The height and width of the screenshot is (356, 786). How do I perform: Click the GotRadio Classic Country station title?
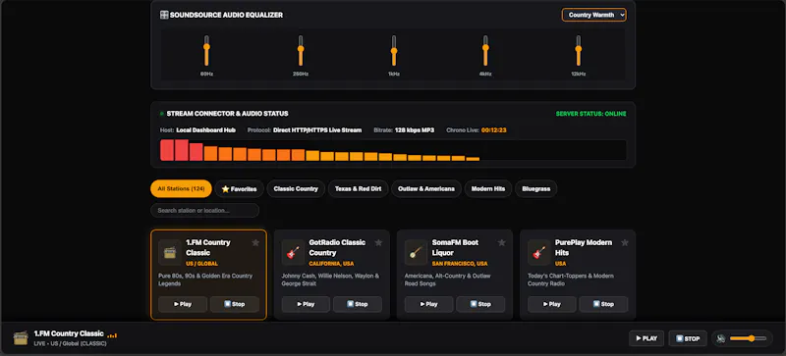[x=337, y=247]
